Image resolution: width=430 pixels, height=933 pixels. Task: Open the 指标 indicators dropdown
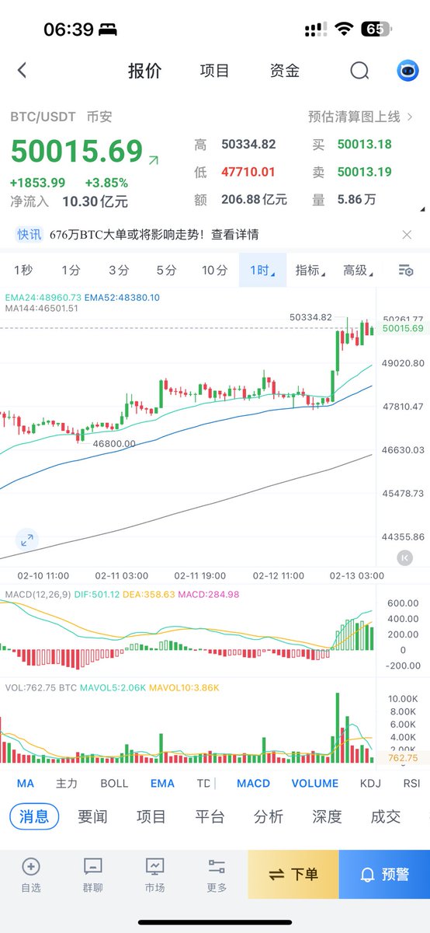[310, 270]
